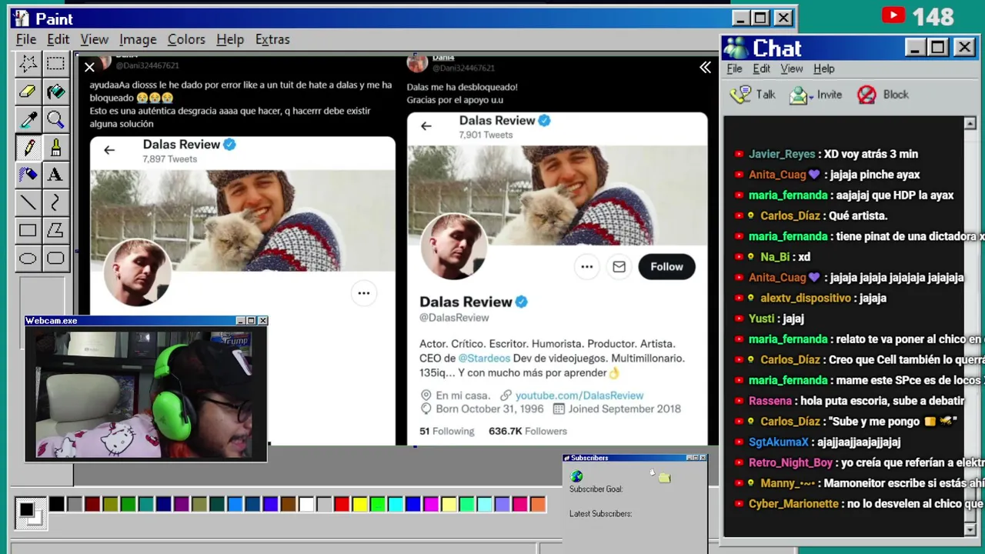Click the Chat scrollbar up arrow
Viewport: 985px width, 554px height.
tap(970, 124)
